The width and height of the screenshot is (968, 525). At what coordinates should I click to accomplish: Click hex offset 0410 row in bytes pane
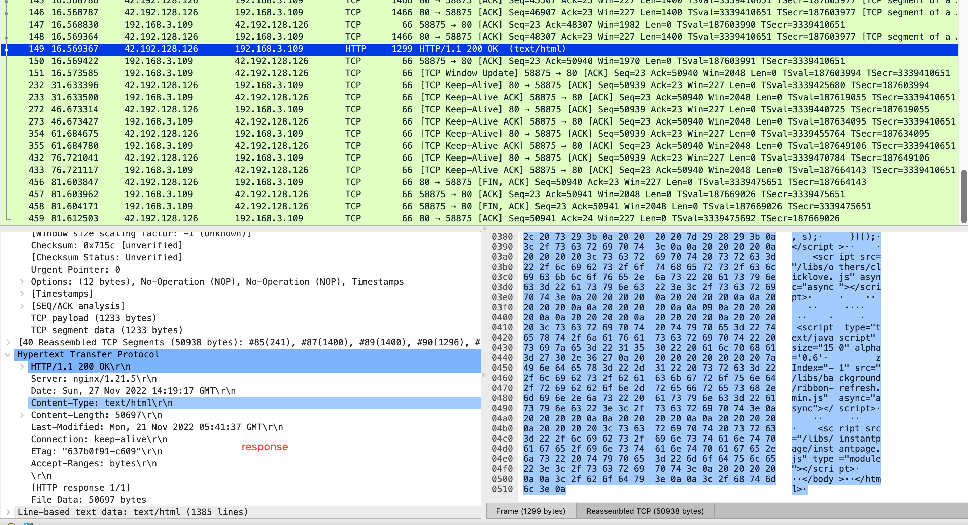(x=503, y=328)
